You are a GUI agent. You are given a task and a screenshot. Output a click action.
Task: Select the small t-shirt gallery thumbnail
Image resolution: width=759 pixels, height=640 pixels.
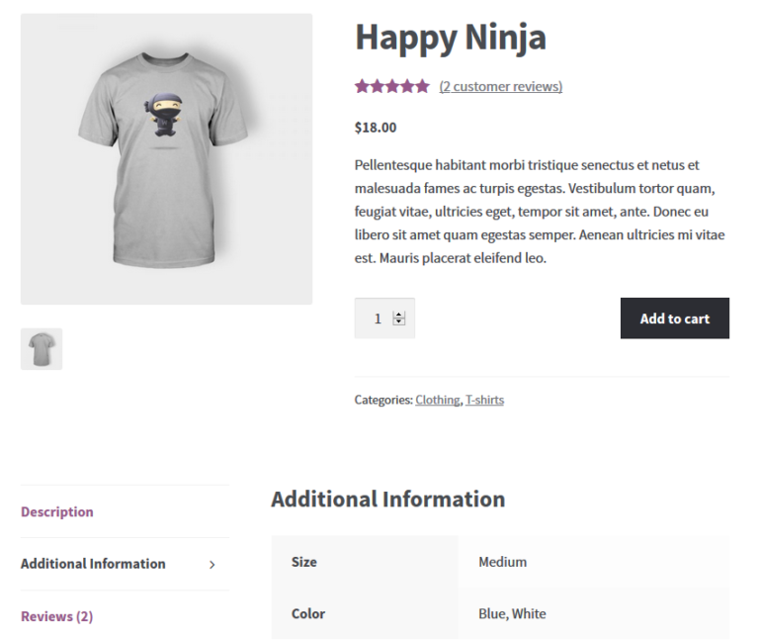[42, 349]
